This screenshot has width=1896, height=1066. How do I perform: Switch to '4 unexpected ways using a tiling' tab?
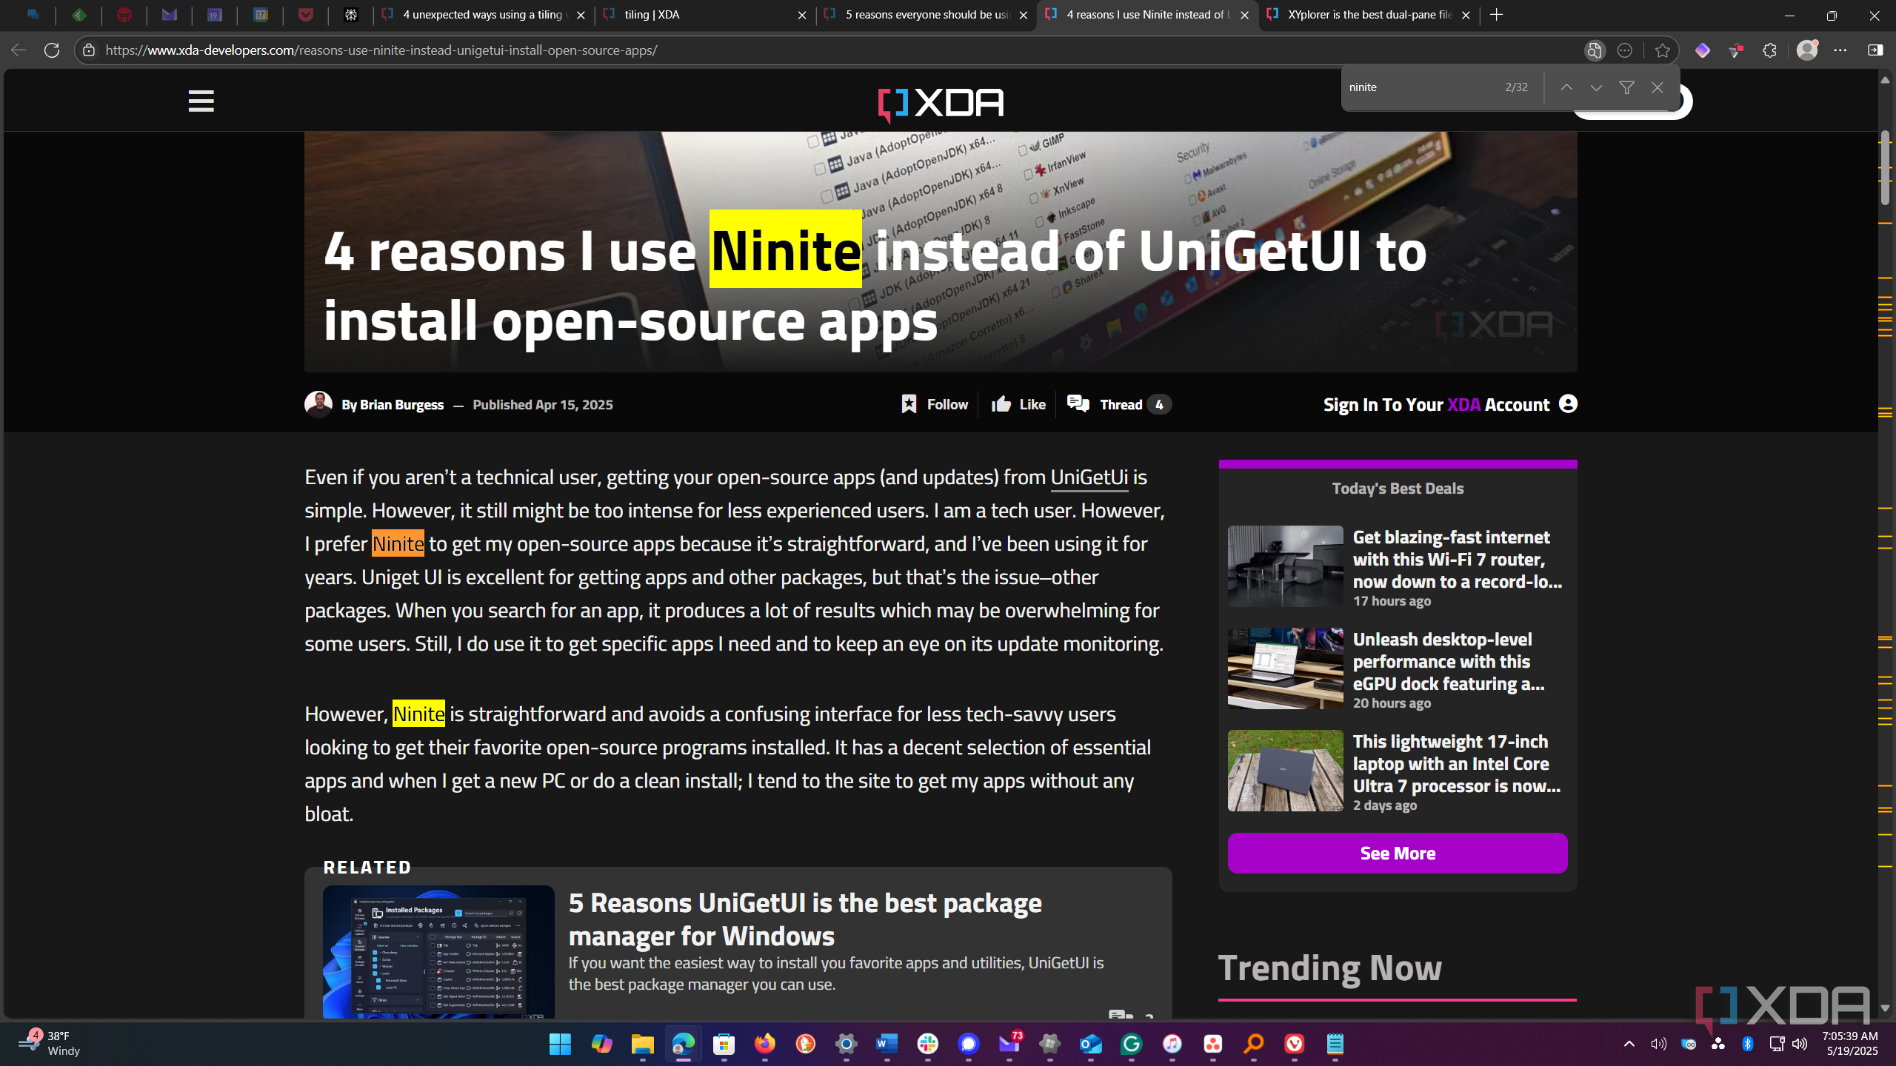coord(484,15)
